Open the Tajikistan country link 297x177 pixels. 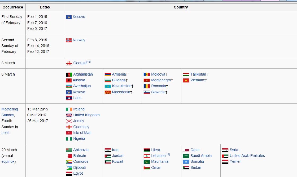click(x=198, y=74)
